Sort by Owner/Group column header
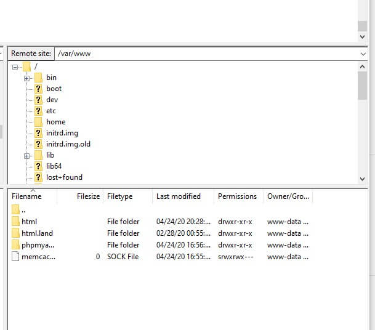 [288, 196]
